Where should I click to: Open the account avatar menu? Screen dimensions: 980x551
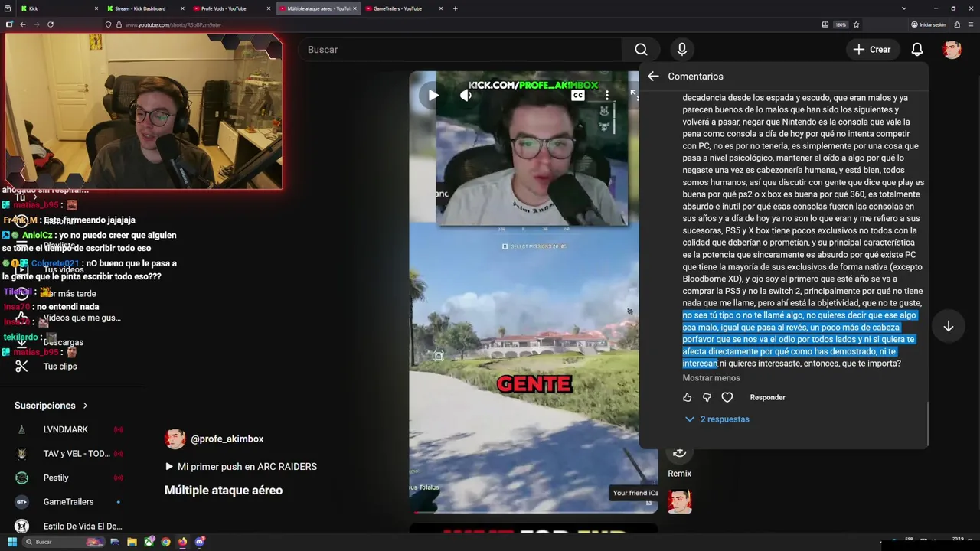pos(952,50)
